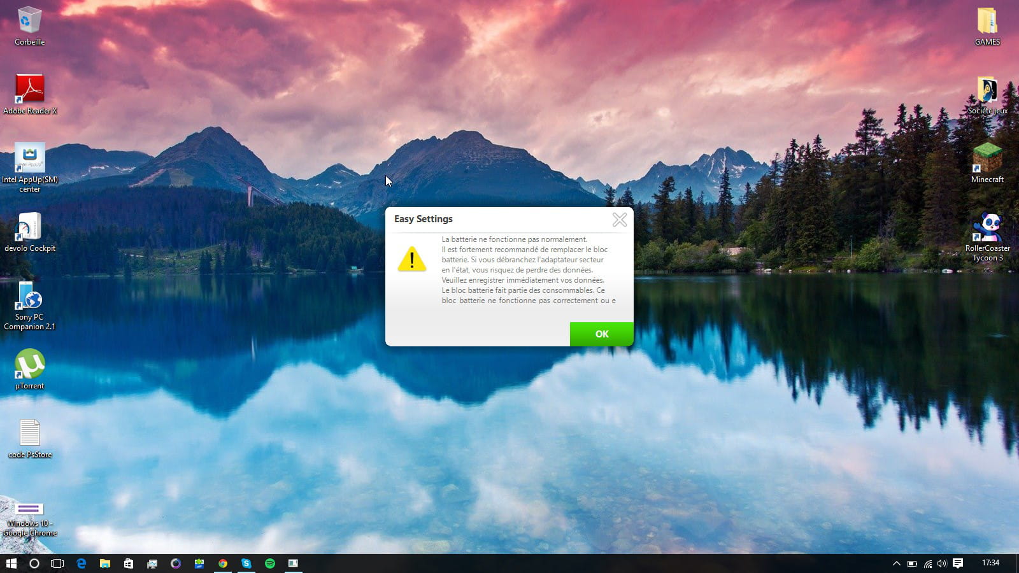Select the Adobe Reader X desktop shortcut

(30, 94)
